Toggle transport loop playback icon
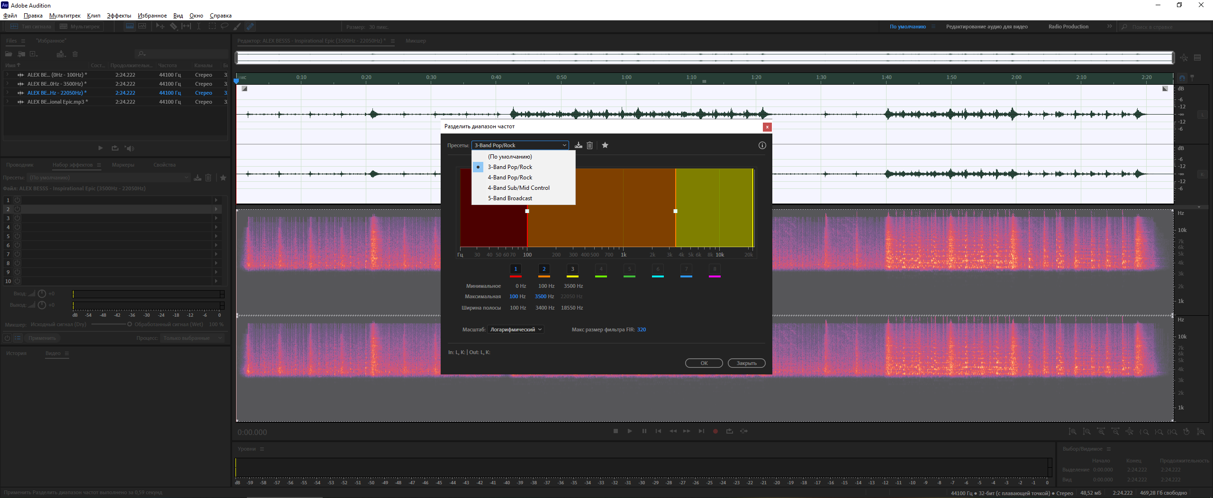The height and width of the screenshot is (498, 1213). point(730,431)
